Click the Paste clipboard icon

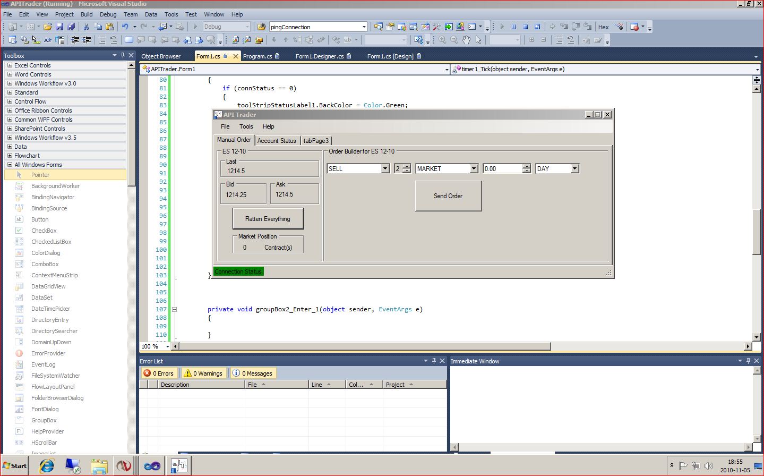(x=110, y=27)
